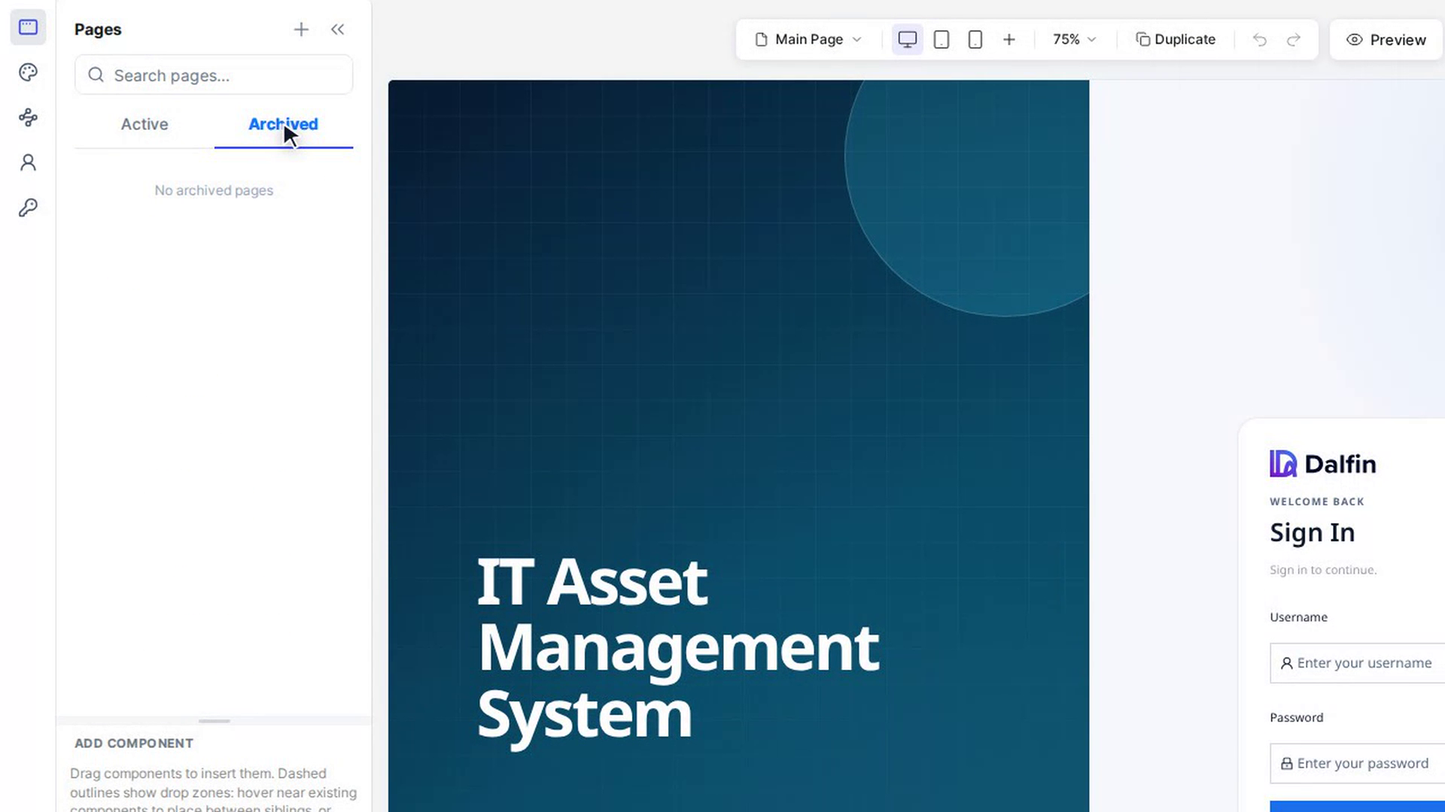
Task: Select desktop viewport icon
Action: point(907,39)
